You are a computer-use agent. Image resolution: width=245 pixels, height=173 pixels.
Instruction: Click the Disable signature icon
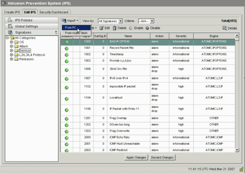147,28
